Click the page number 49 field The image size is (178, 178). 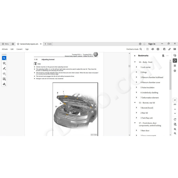[x=175, y=100]
